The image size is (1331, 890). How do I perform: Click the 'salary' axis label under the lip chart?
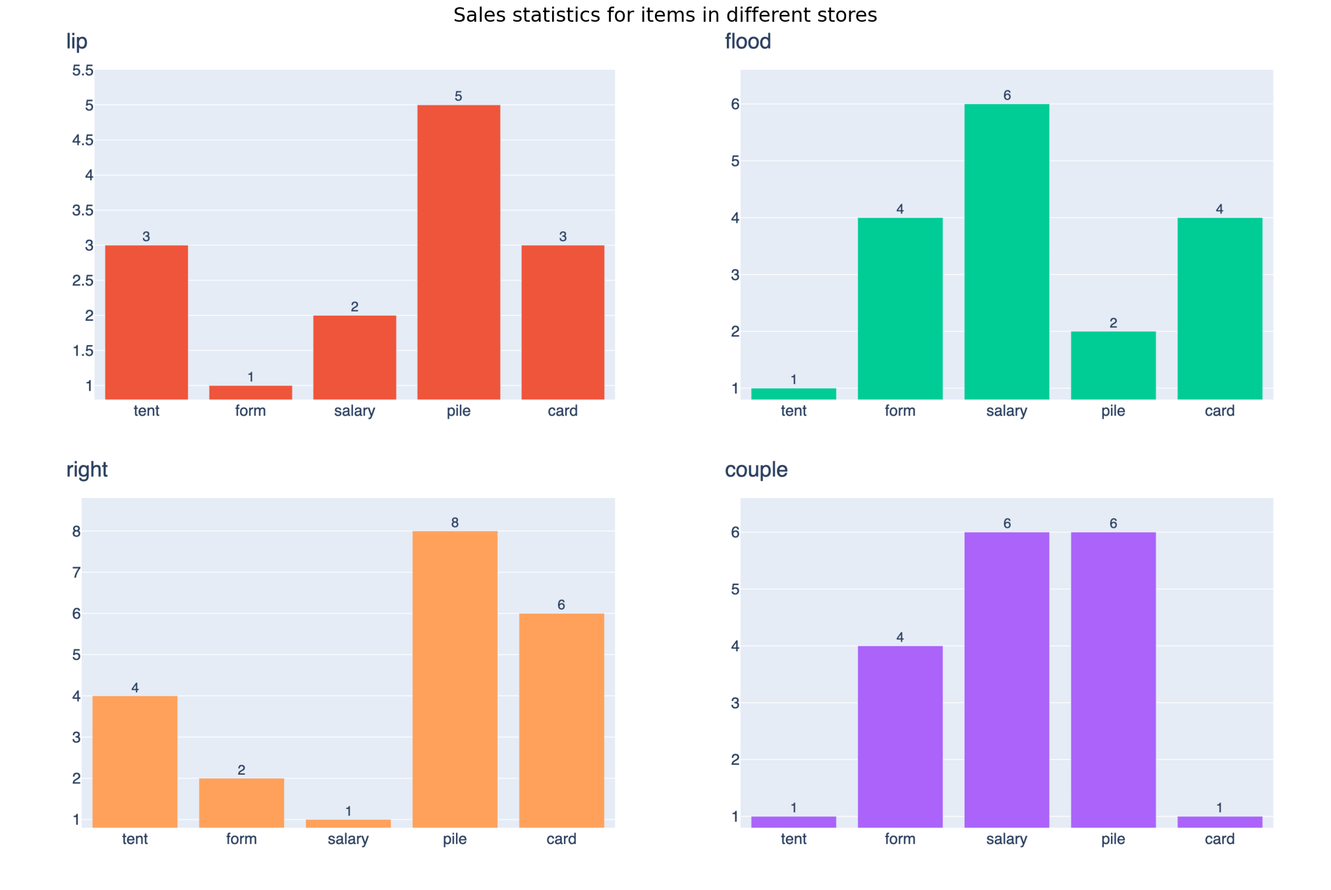(x=354, y=411)
